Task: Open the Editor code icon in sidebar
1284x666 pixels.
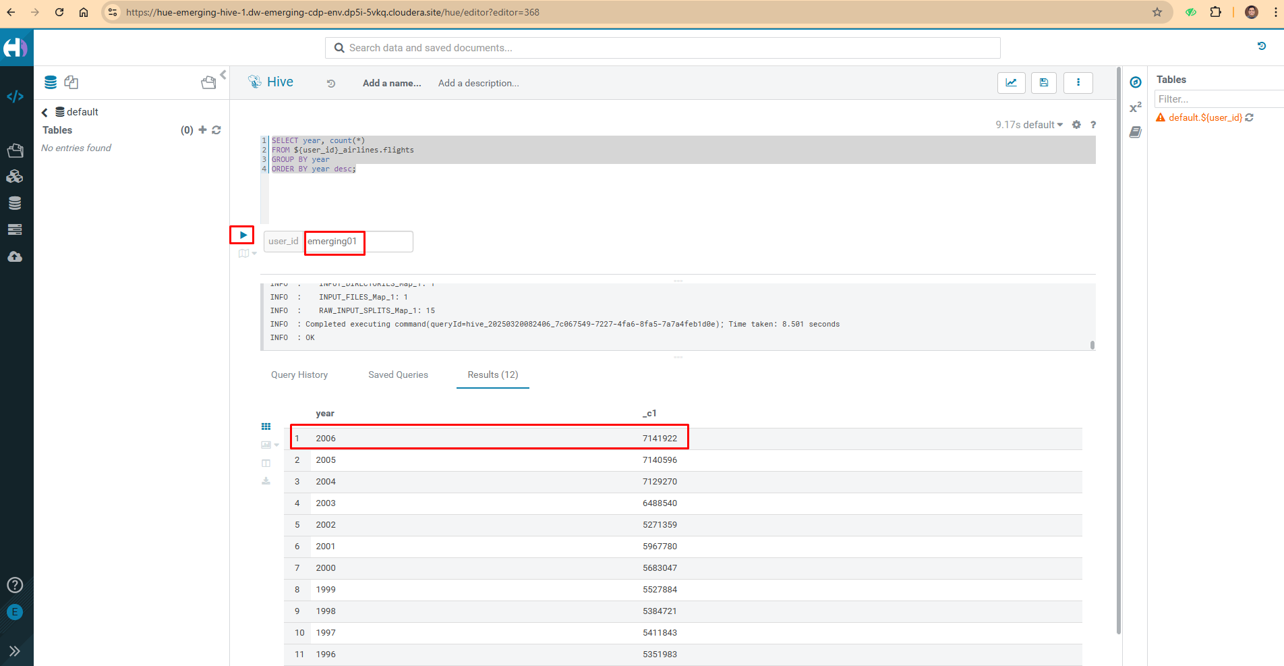Action: click(x=15, y=96)
